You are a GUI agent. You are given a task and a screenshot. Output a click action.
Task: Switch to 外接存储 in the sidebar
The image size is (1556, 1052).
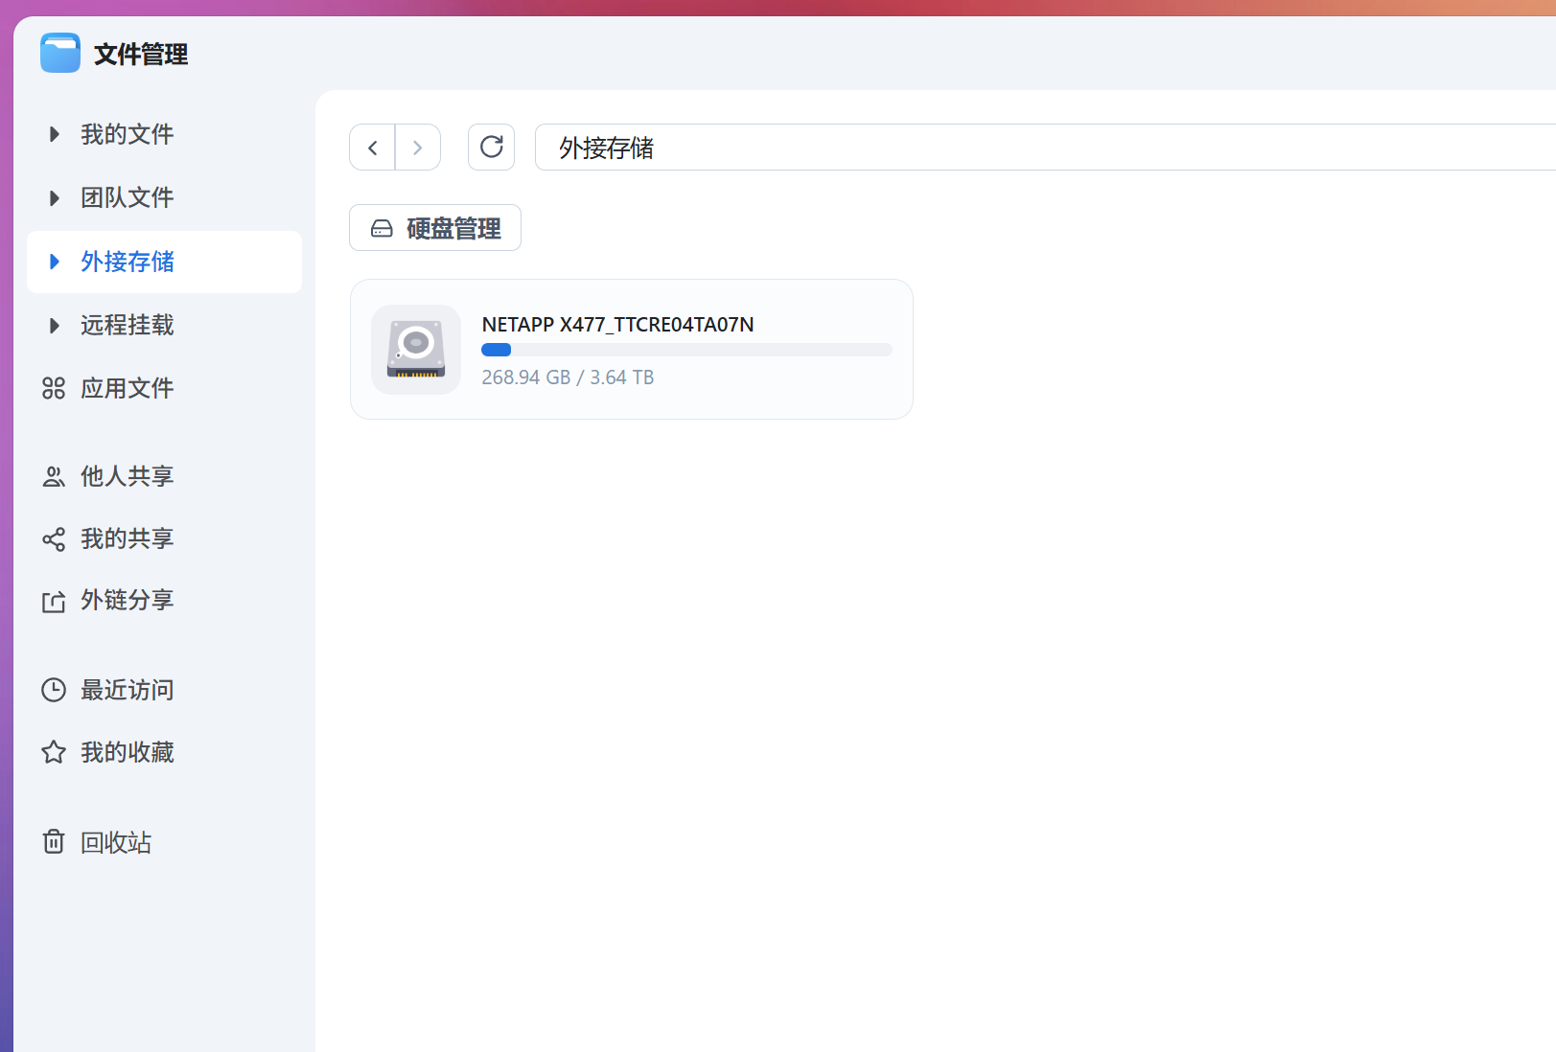(x=128, y=262)
